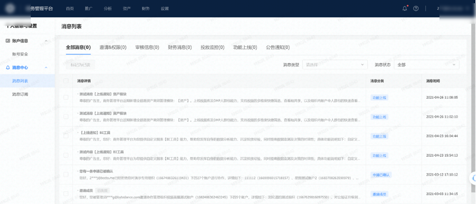Click the timestamp 2021-03-12 17:10:12
Screen dimensions: 476x204
point(442,174)
